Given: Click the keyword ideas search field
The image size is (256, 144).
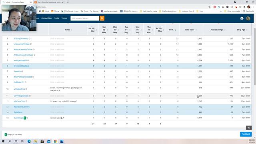Looking at the screenshot, I should click(x=85, y=18).
